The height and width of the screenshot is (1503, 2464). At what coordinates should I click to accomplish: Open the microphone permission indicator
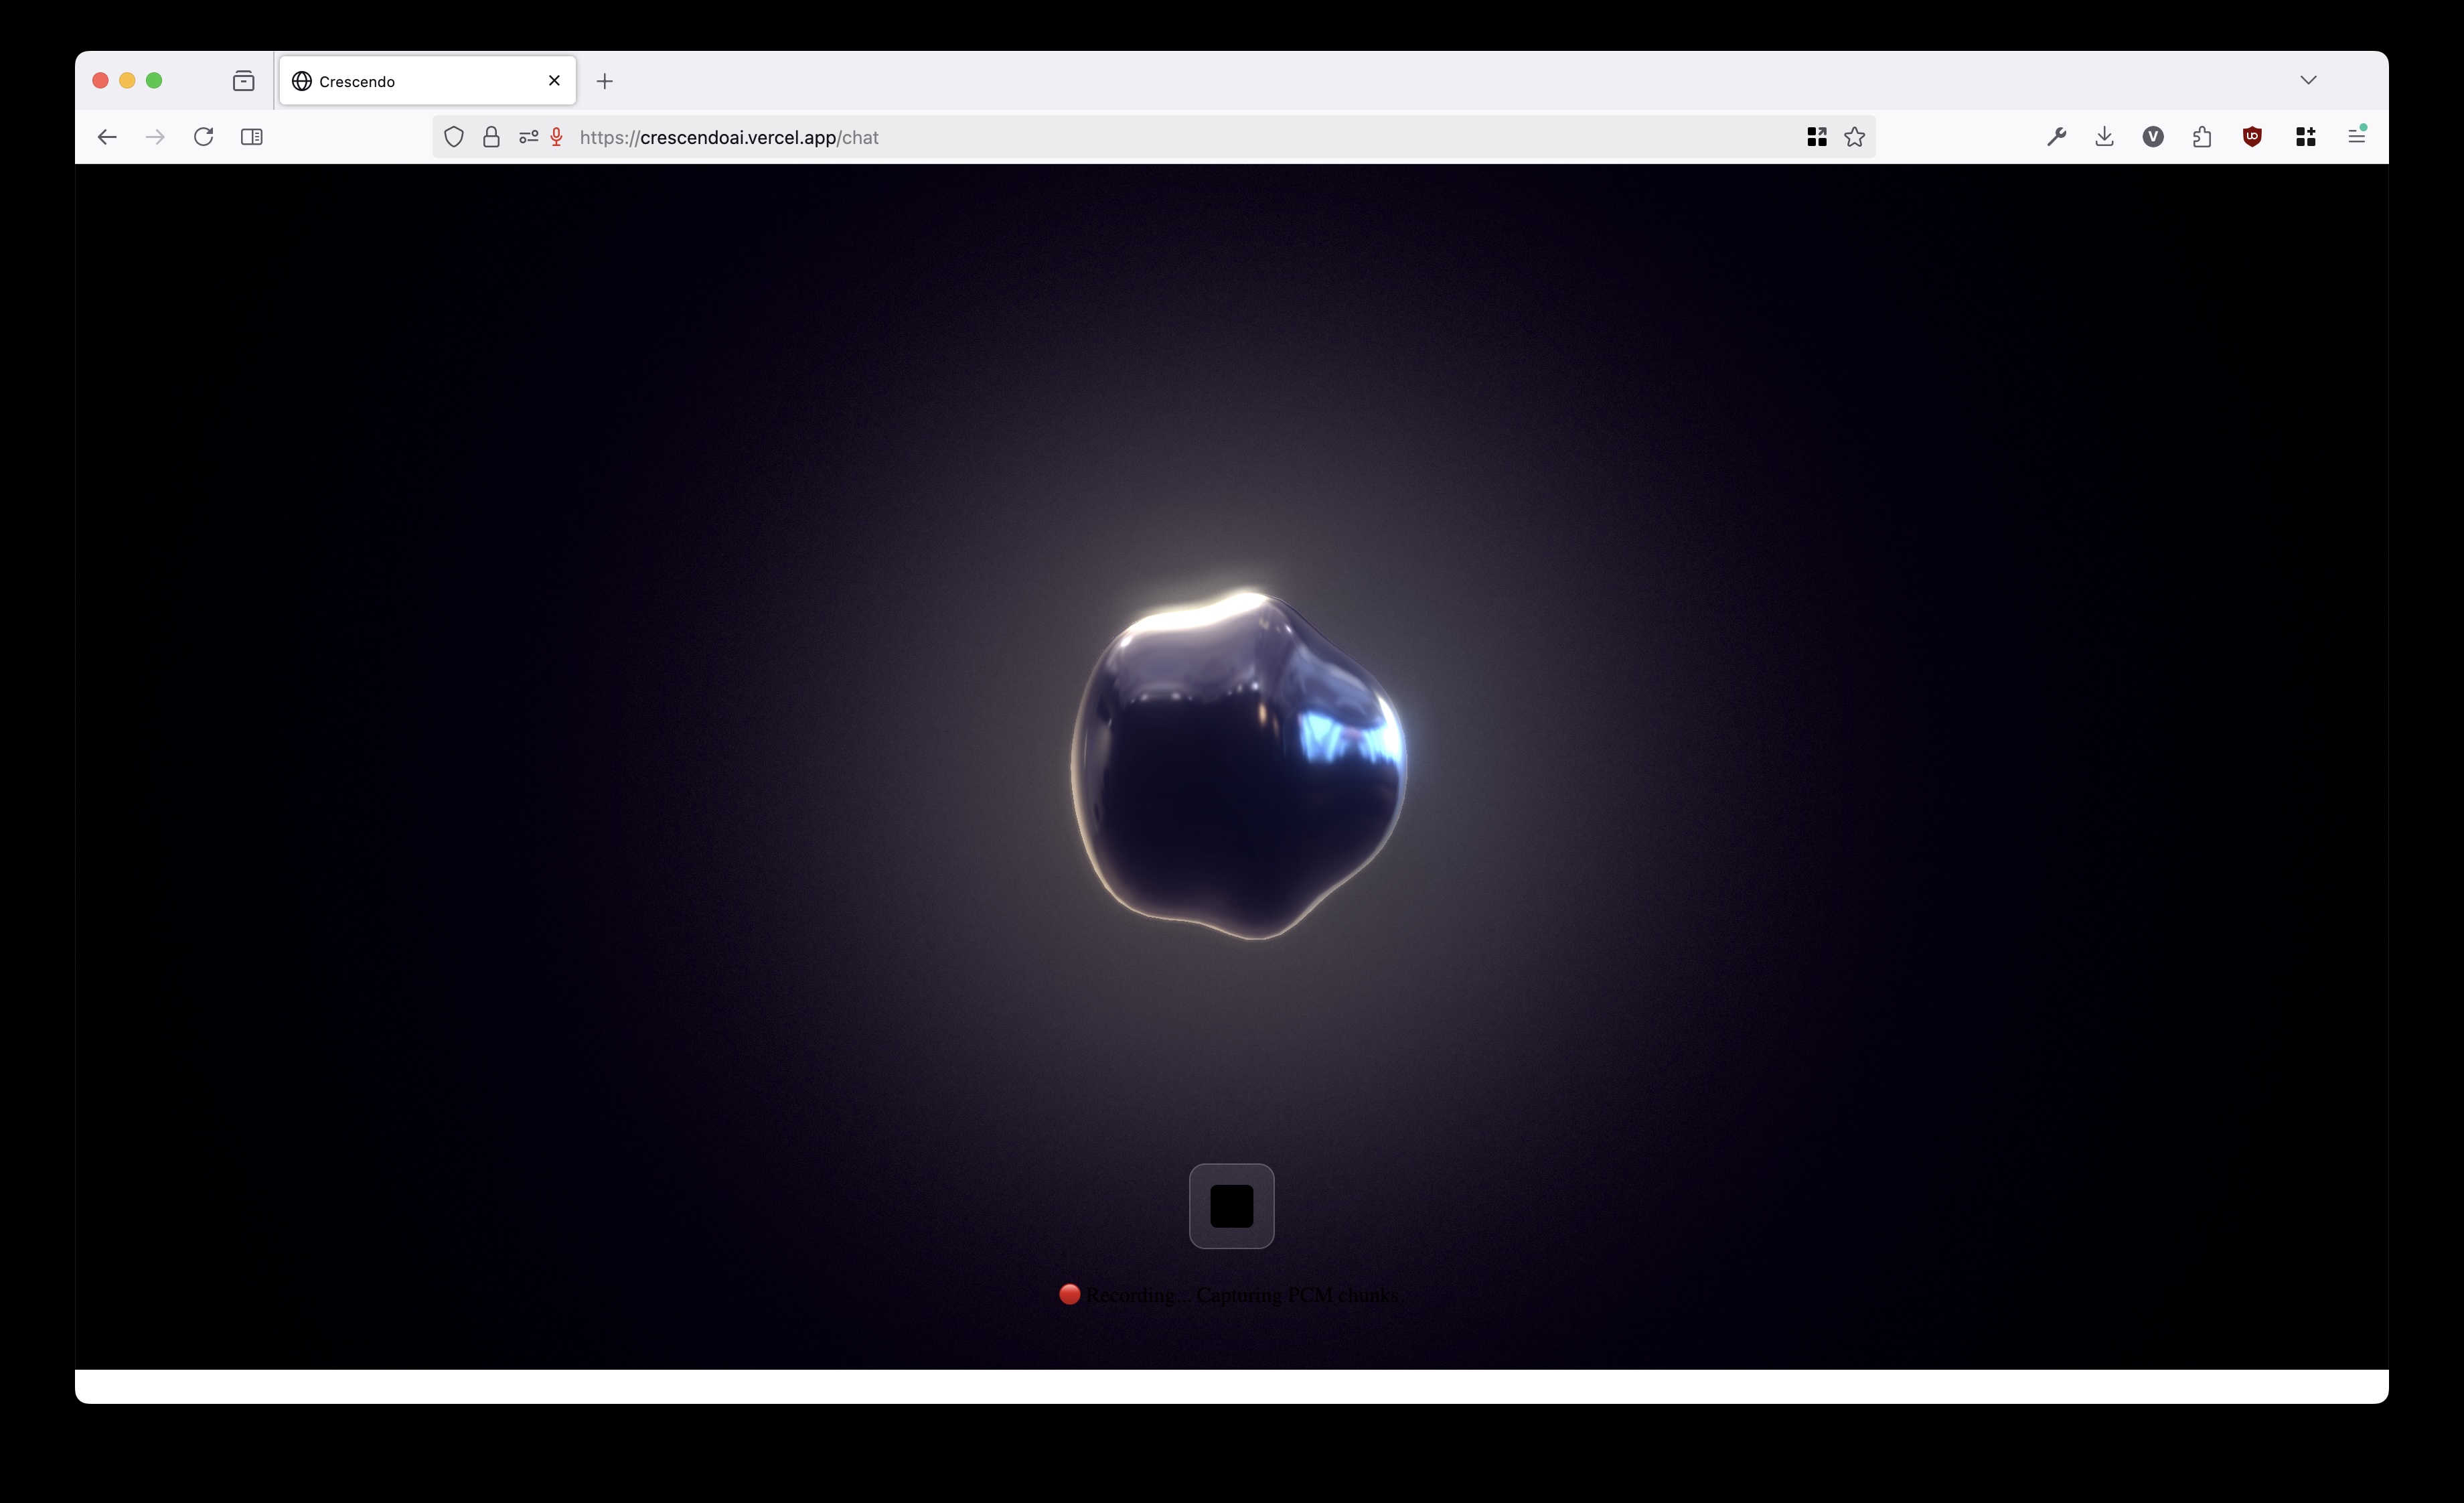pyautogui.click(x=557, y=137)
